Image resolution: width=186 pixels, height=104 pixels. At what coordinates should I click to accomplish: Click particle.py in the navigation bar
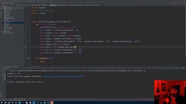pos(12,3)
